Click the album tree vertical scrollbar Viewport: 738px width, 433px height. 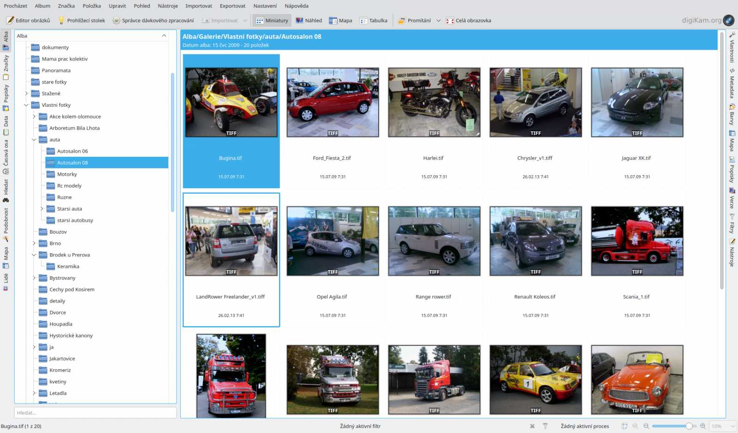(x=173, y=142)
